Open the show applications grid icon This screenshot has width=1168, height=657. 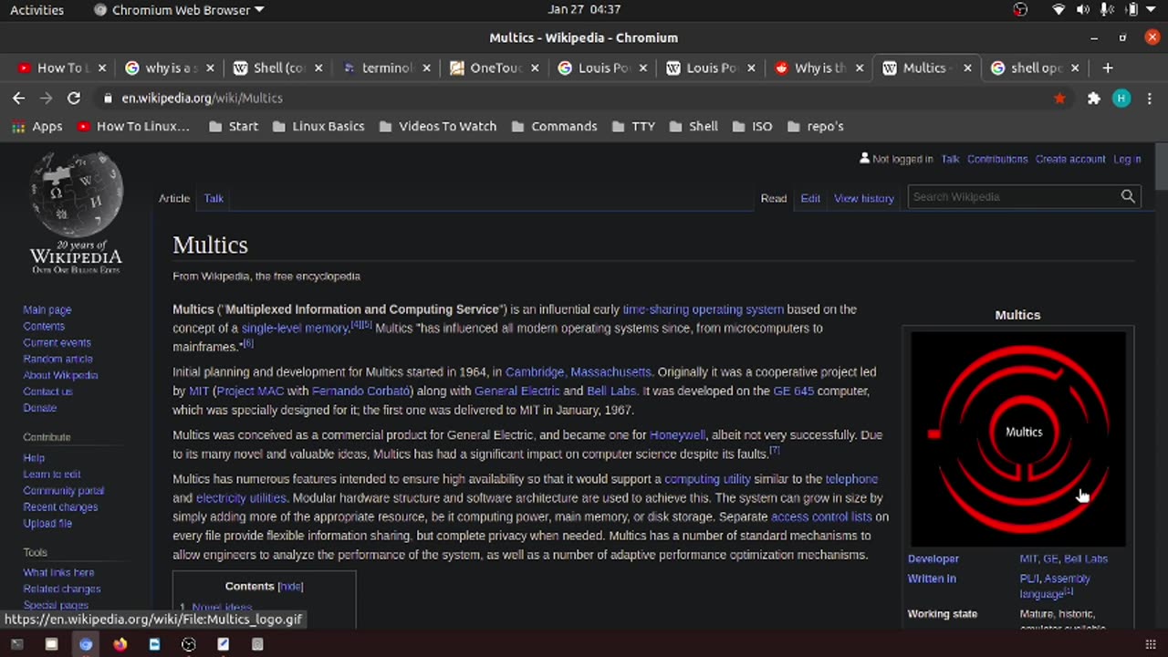pyautogui.click(x=1150, y=644)
